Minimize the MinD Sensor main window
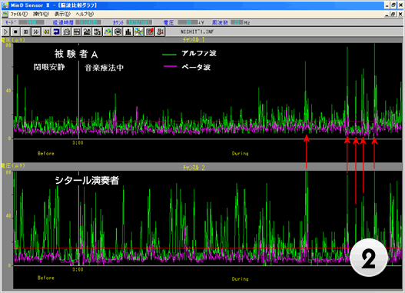 (x=387, y=5)
